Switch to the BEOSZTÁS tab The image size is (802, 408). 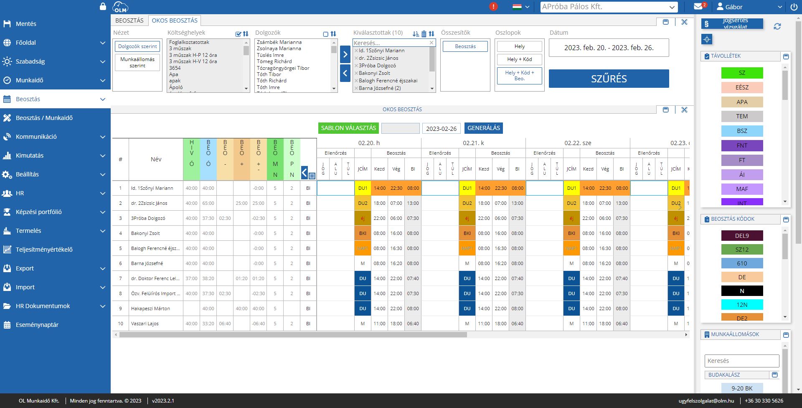coord(129,20)
